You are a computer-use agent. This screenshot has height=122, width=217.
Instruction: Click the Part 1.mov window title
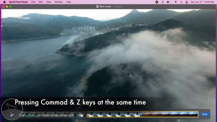click(x=105, y=6)
